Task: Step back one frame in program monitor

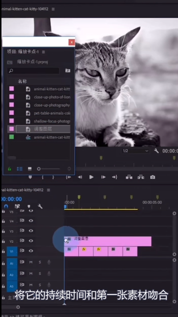Action: click(x=80, y=177)
